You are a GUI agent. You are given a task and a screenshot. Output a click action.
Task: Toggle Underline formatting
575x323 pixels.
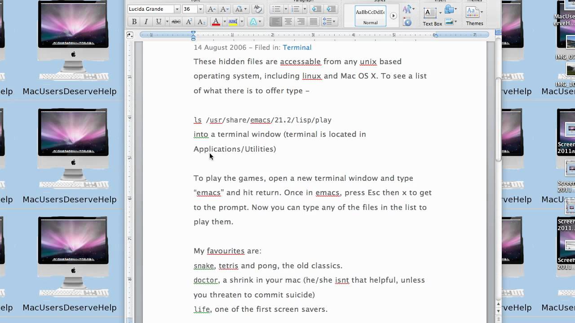[159, 22]
